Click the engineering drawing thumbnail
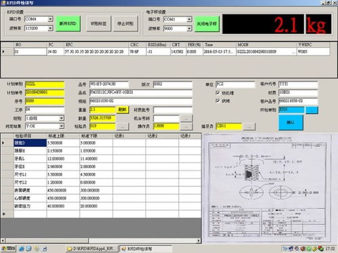Viewport: 338px width, 253px height. [267, 189]
